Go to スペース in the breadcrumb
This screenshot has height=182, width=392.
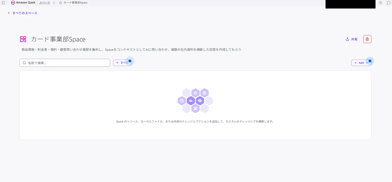pyautogui.click(x=45, y=3)
